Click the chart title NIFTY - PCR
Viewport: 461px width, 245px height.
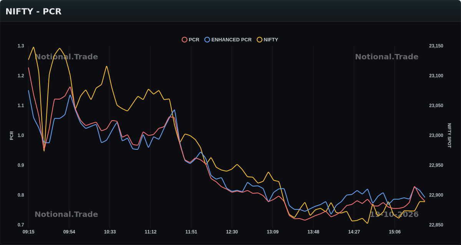[x=33, y=11]
